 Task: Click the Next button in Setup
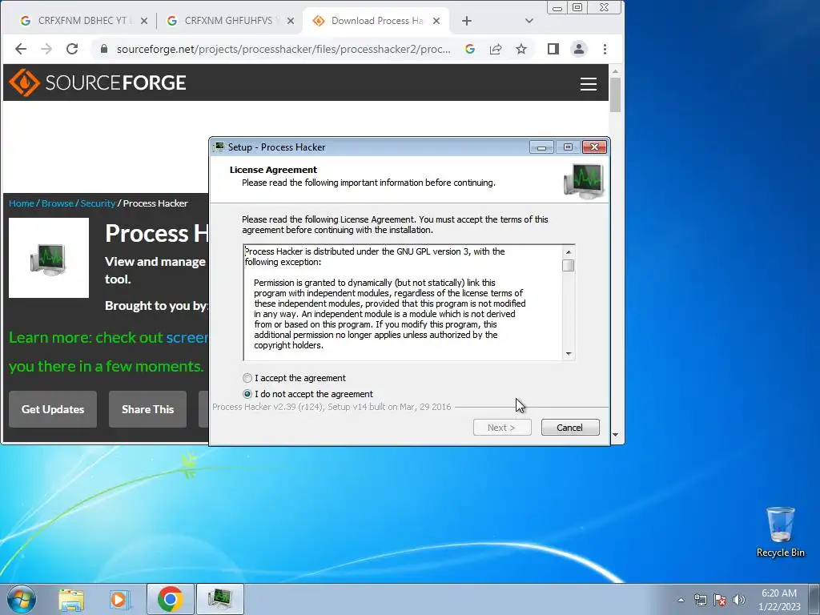[x=502, y=428]
